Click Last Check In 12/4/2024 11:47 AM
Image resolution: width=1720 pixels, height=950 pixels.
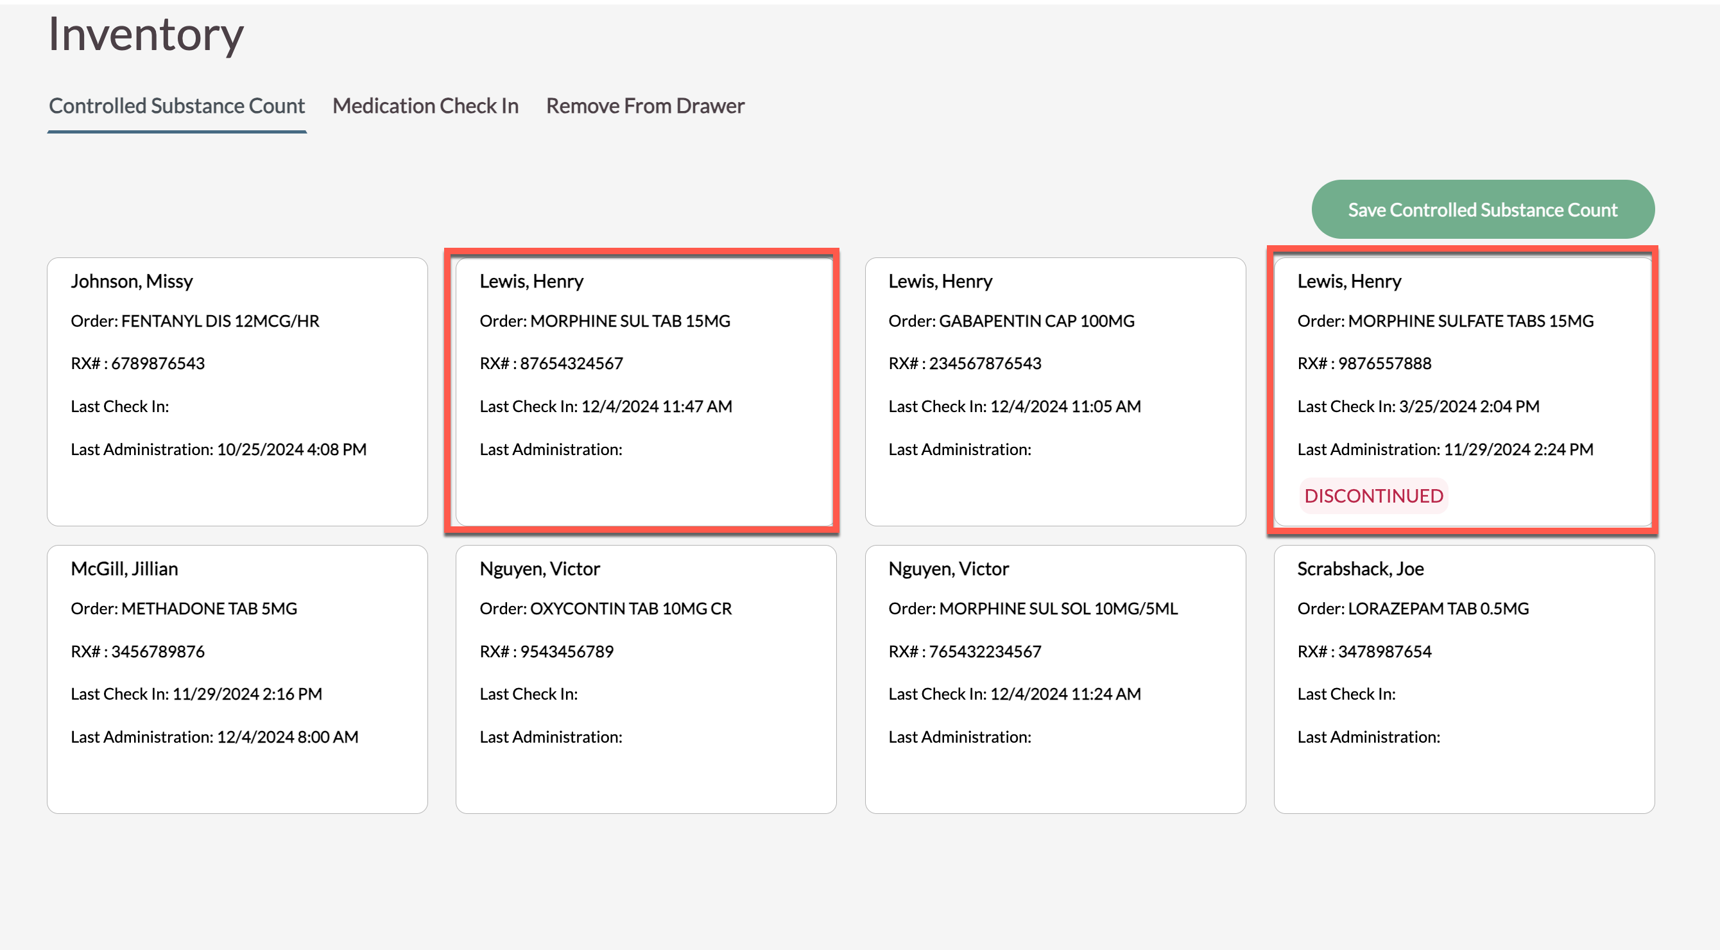coord(606,406)
